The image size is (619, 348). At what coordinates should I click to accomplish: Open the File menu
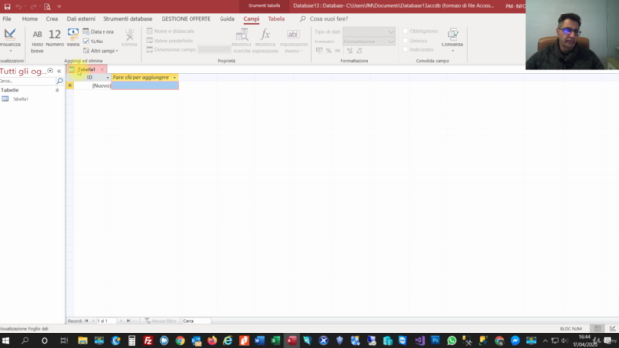pos(7,19)
